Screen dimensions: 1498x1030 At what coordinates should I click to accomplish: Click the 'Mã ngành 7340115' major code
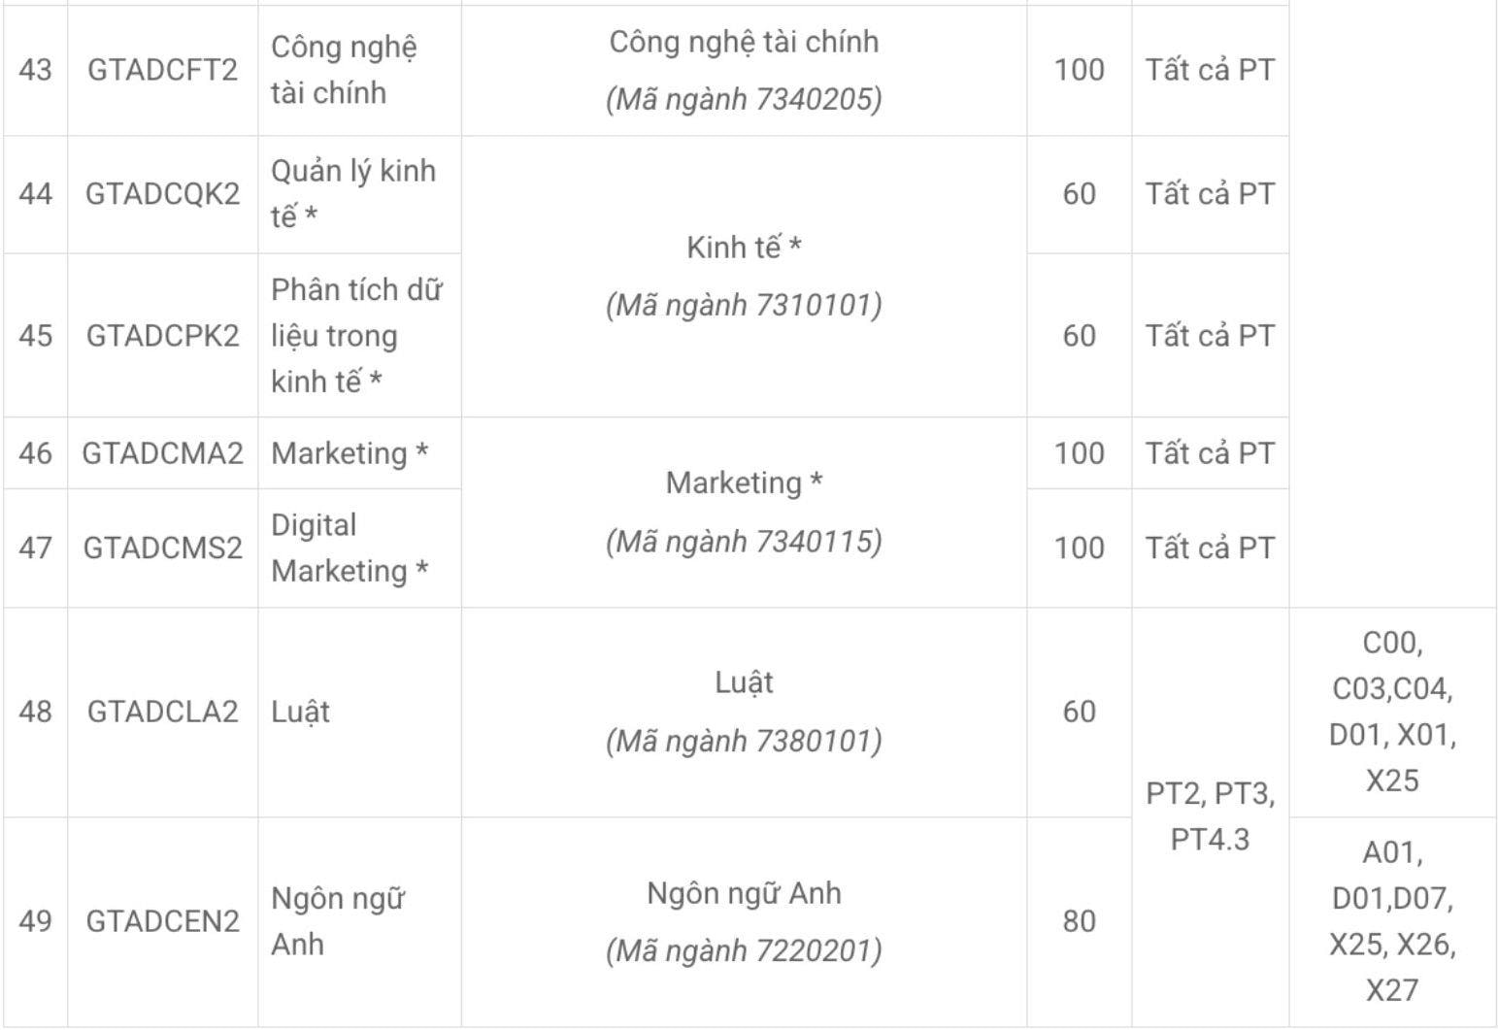[x=744, y=542]
